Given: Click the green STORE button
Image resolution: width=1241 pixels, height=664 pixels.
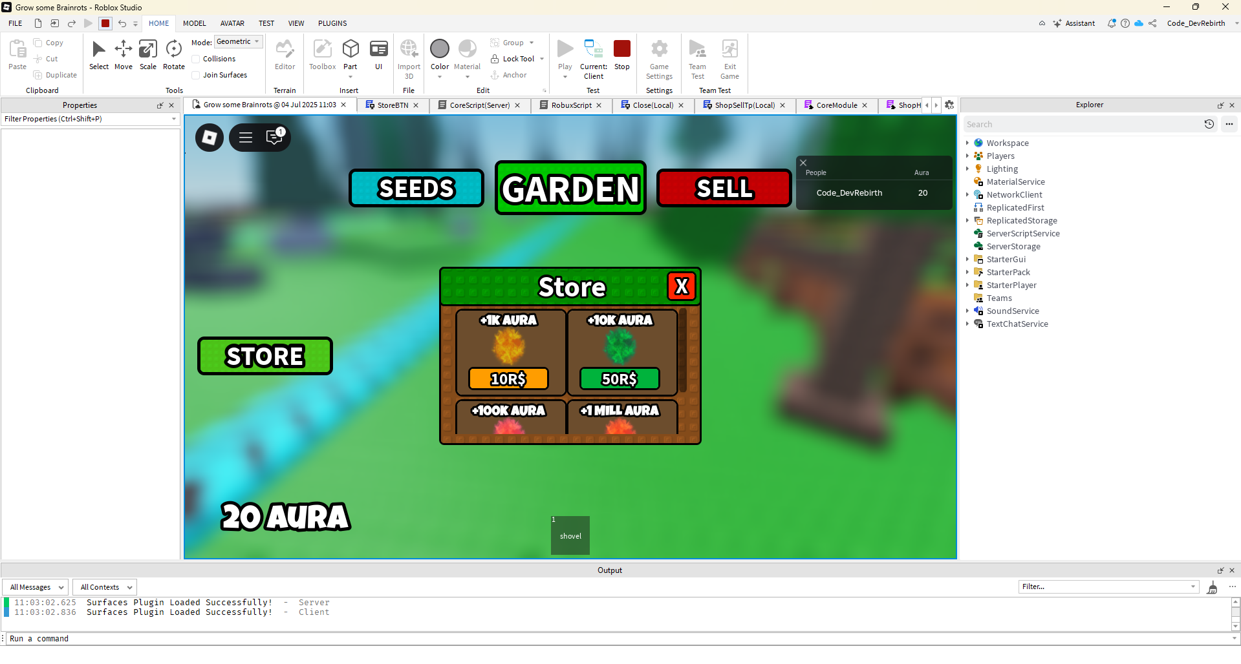Looking at the screenshot, I should point(265,356).
